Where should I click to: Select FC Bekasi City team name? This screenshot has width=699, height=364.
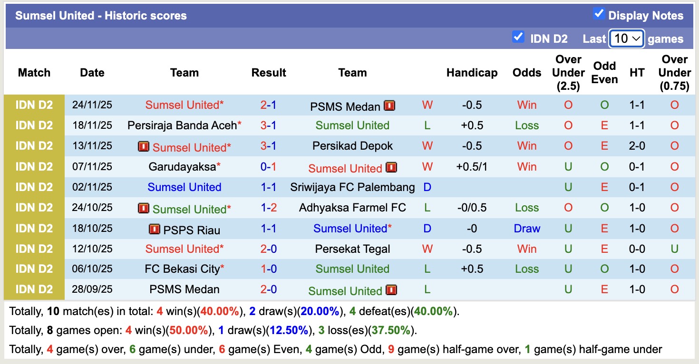[x=182, y=269]
